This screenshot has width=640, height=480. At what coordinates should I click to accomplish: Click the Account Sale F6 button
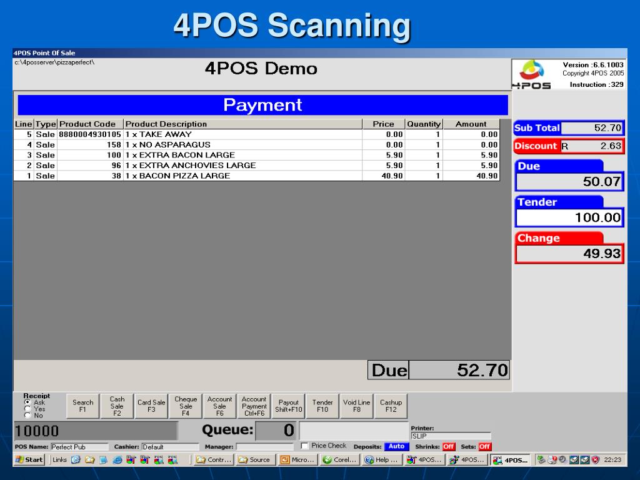(219, 406)
